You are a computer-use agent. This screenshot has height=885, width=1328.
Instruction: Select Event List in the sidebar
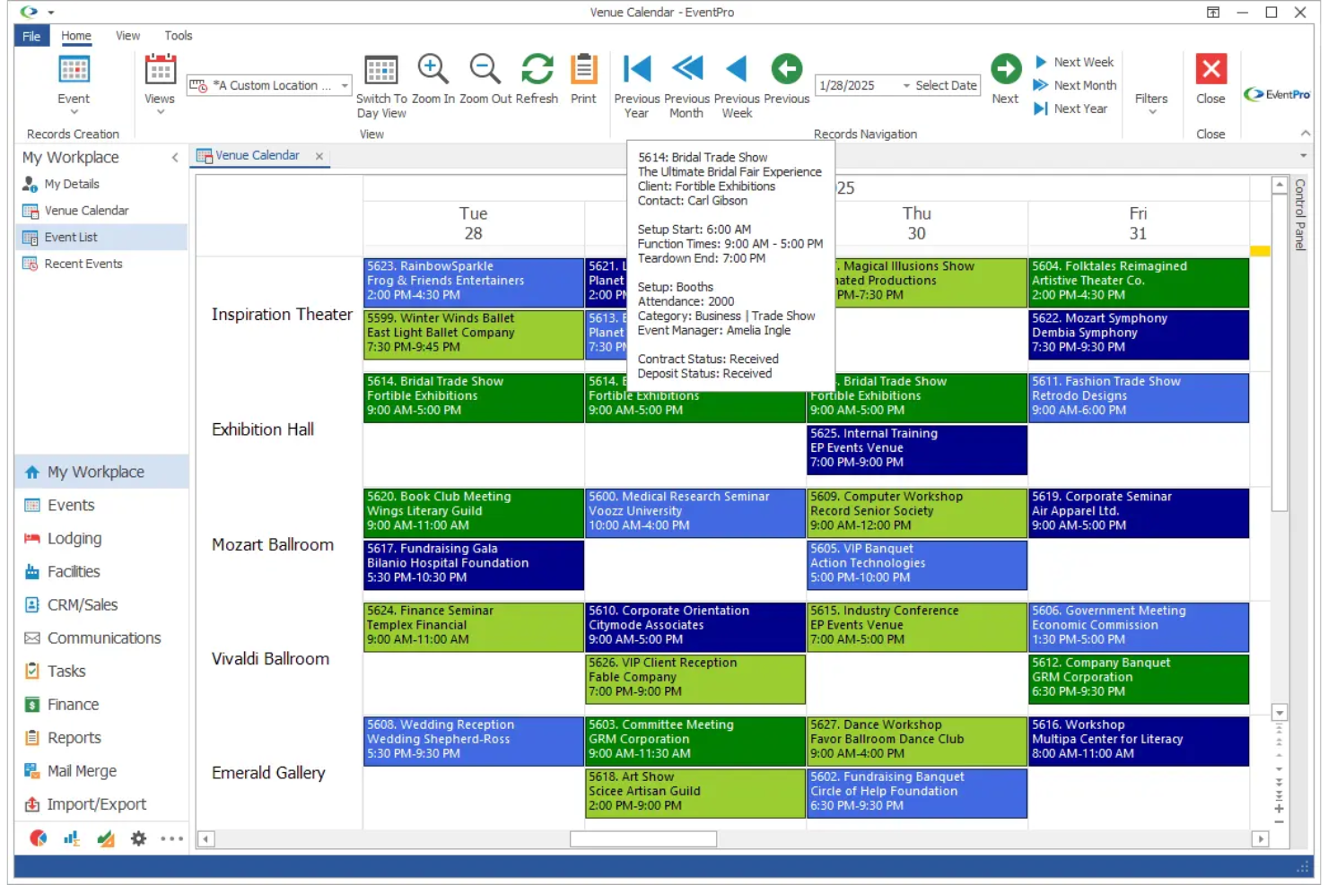[x=70, y=236]
